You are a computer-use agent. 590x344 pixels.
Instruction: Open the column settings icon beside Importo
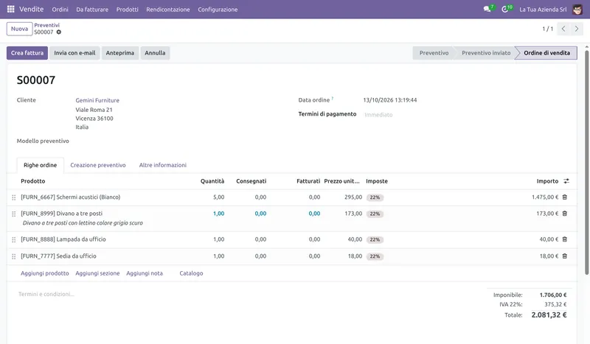(566, 181)
